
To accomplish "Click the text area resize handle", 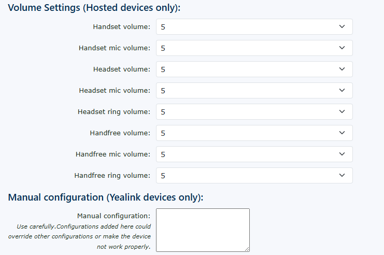I will [247, 249].
